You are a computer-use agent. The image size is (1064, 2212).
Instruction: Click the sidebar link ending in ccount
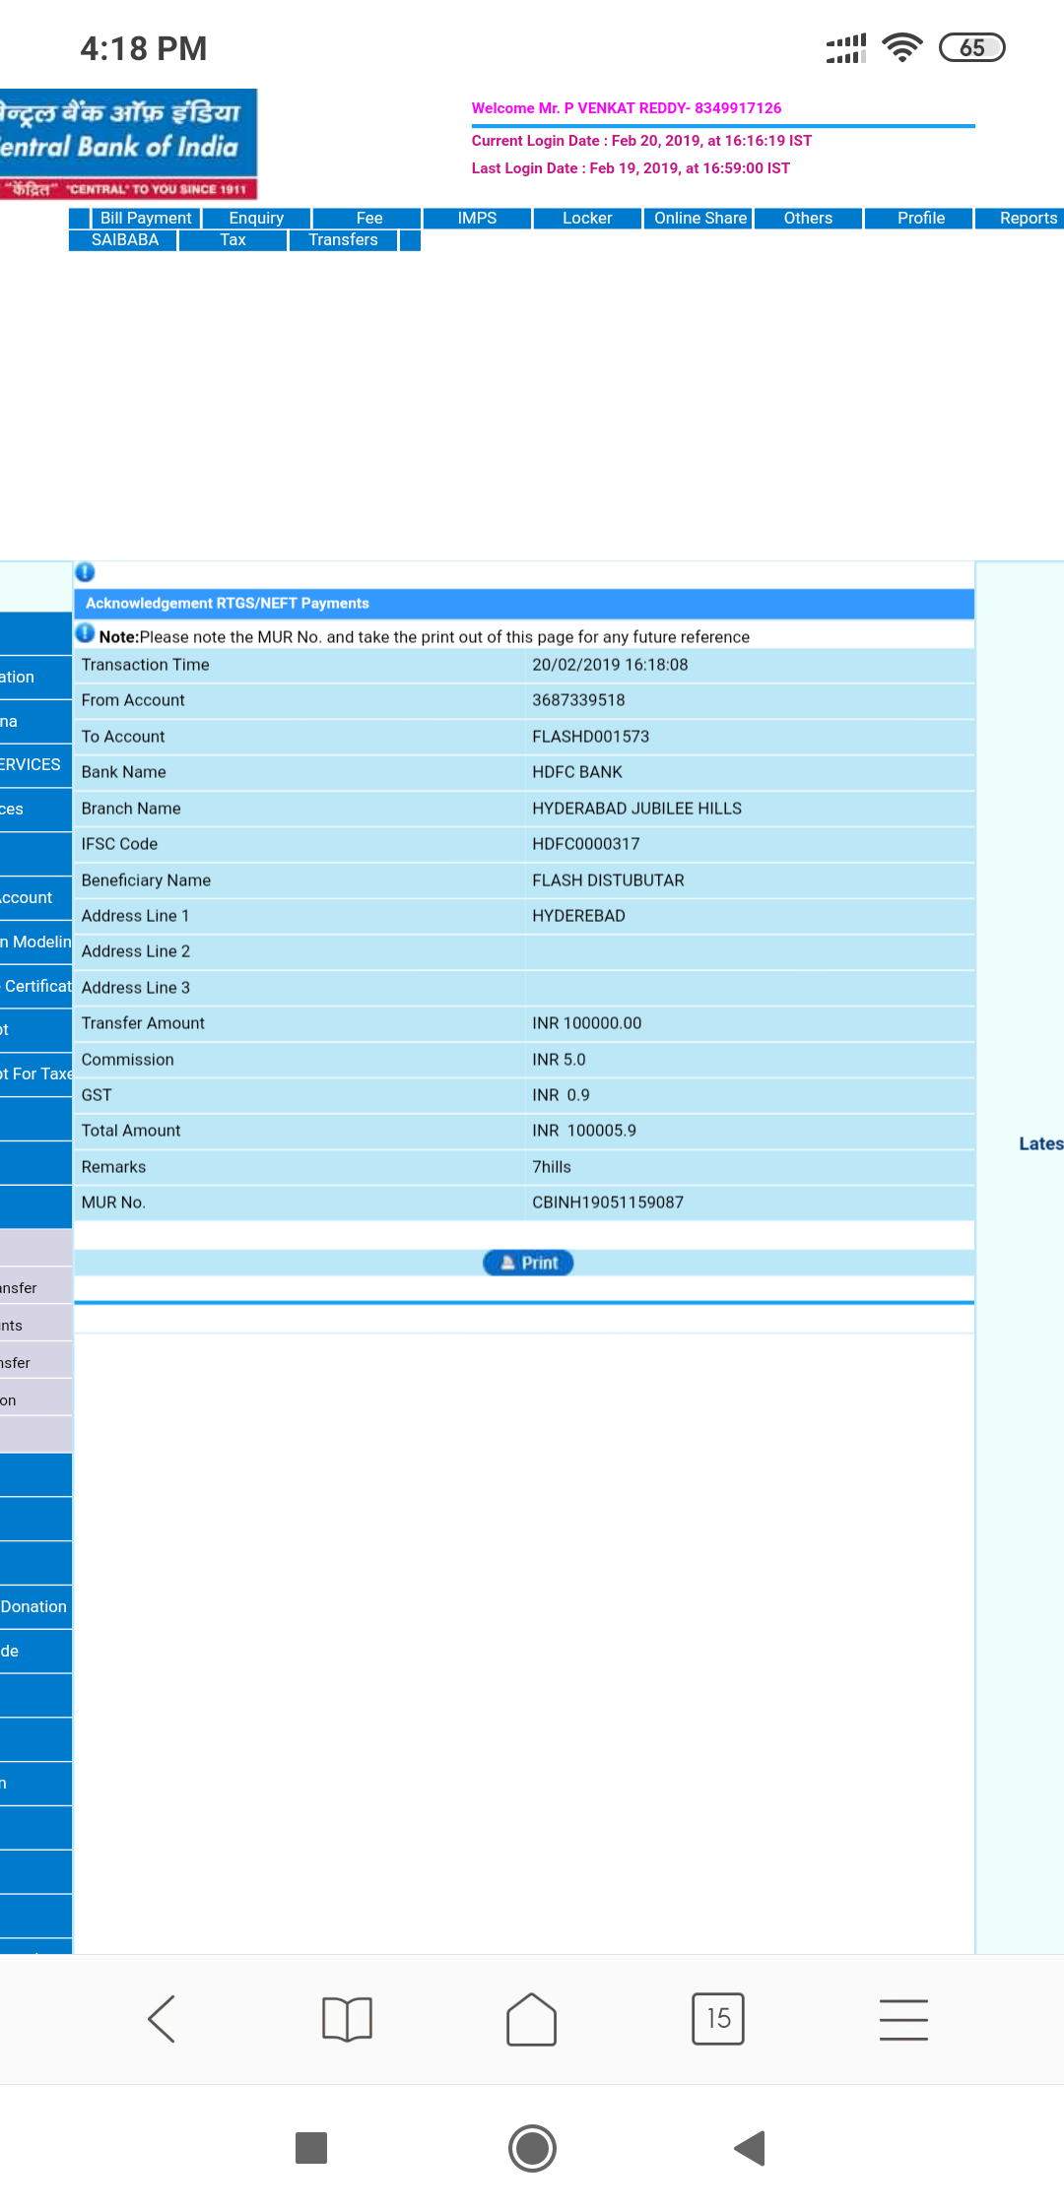35,897
